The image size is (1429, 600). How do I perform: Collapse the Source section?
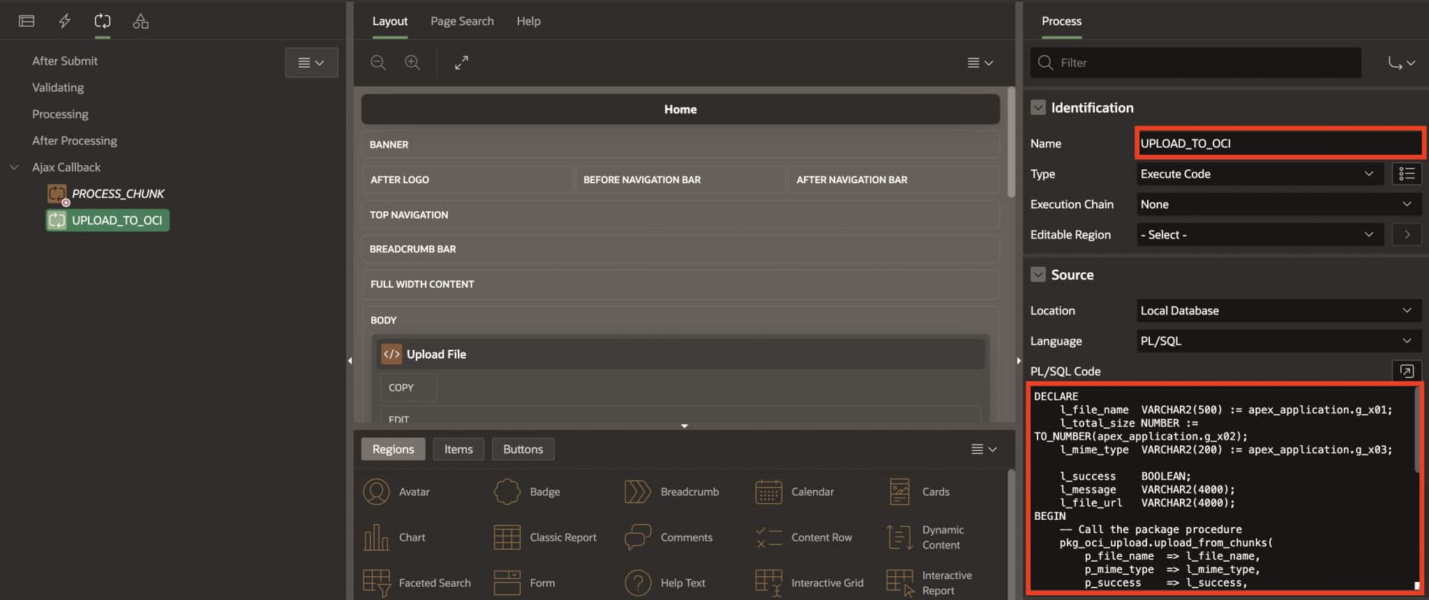pyautogui.click(x=1038, y=275)
